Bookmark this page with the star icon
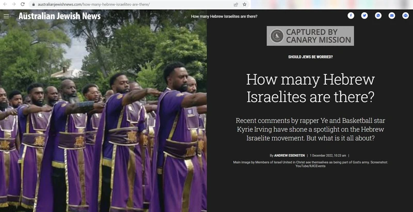 pos(244,5)
